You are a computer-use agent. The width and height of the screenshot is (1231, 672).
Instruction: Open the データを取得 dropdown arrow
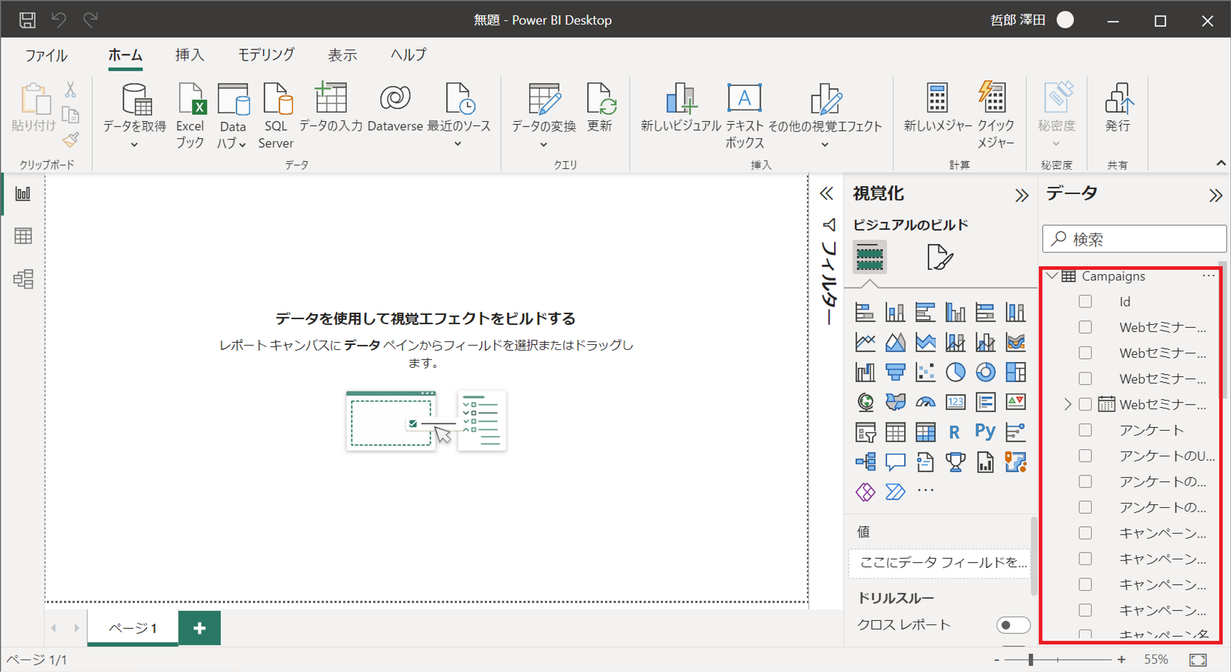point(134,145)
